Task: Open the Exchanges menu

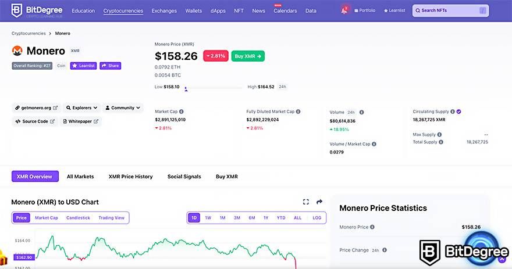Action: click(x=164, y=11)
